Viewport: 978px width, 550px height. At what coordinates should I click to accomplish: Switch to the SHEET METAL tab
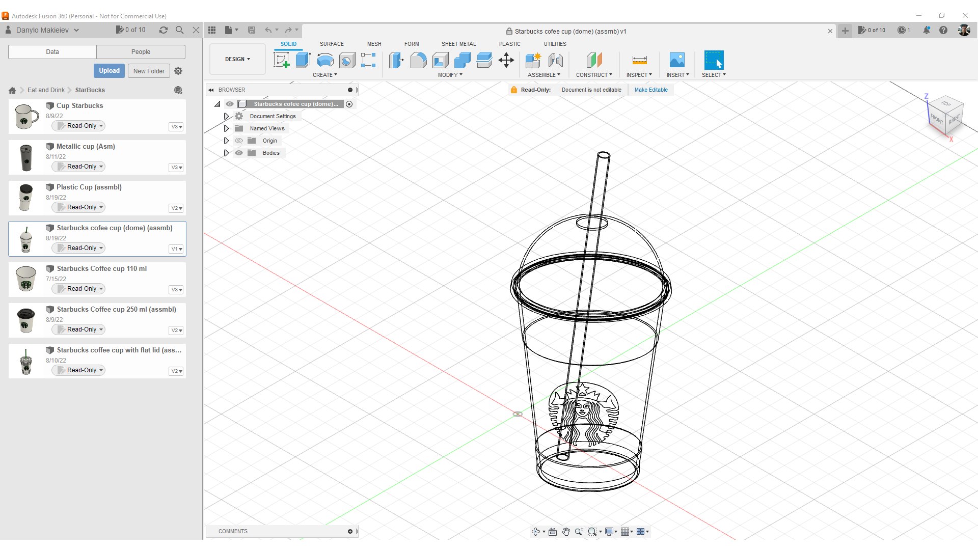tap(458, 44)
